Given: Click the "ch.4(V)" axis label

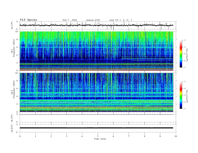Looking at the screenshot, I should 12,128.
